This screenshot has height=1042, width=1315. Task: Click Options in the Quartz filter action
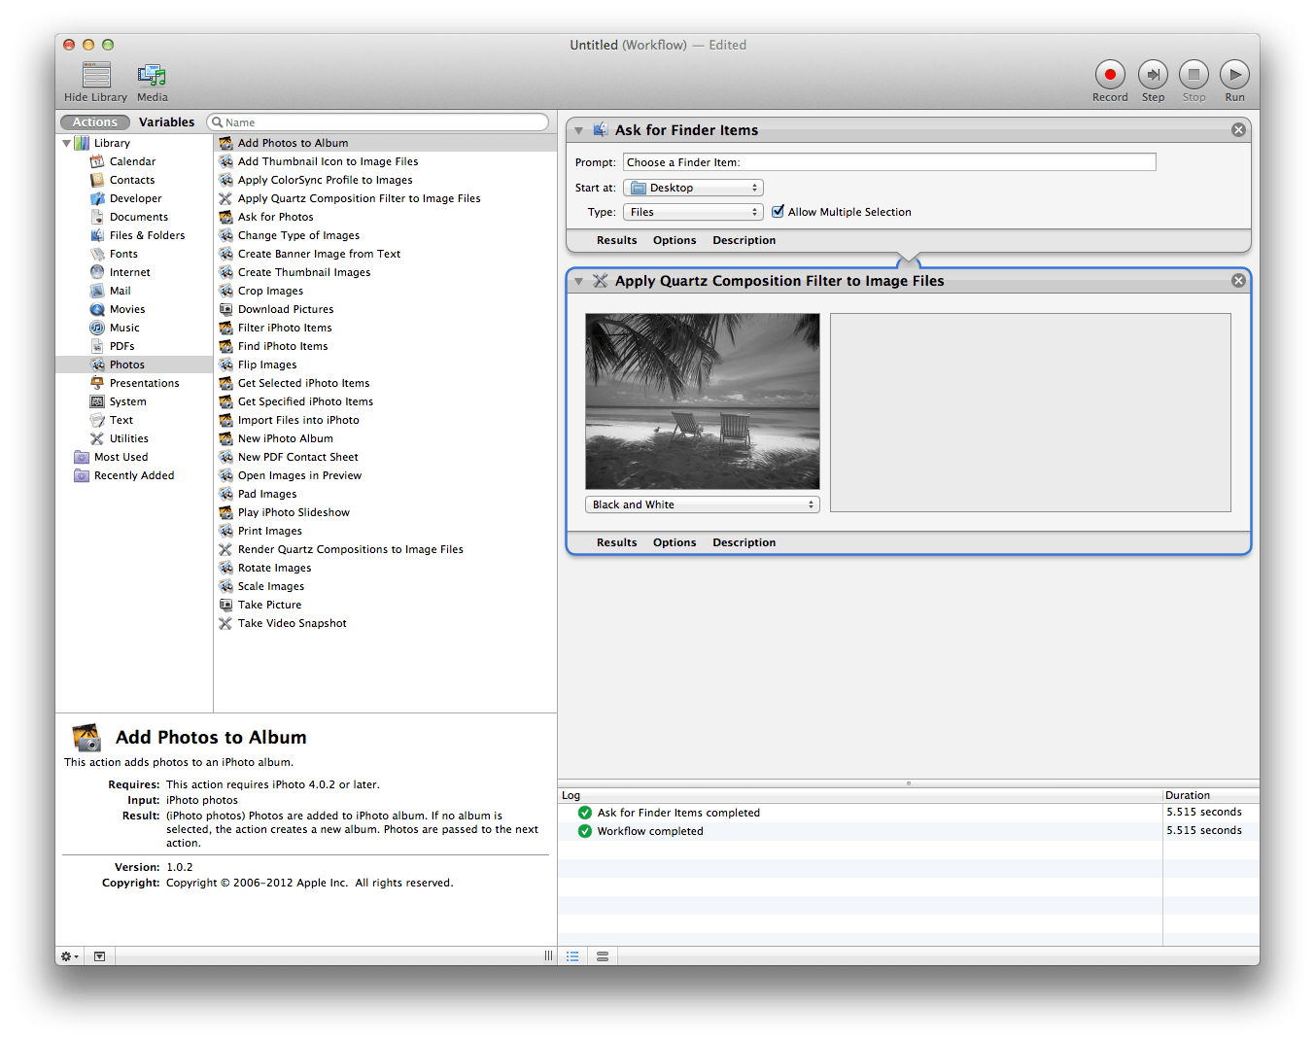pos(674,541)
